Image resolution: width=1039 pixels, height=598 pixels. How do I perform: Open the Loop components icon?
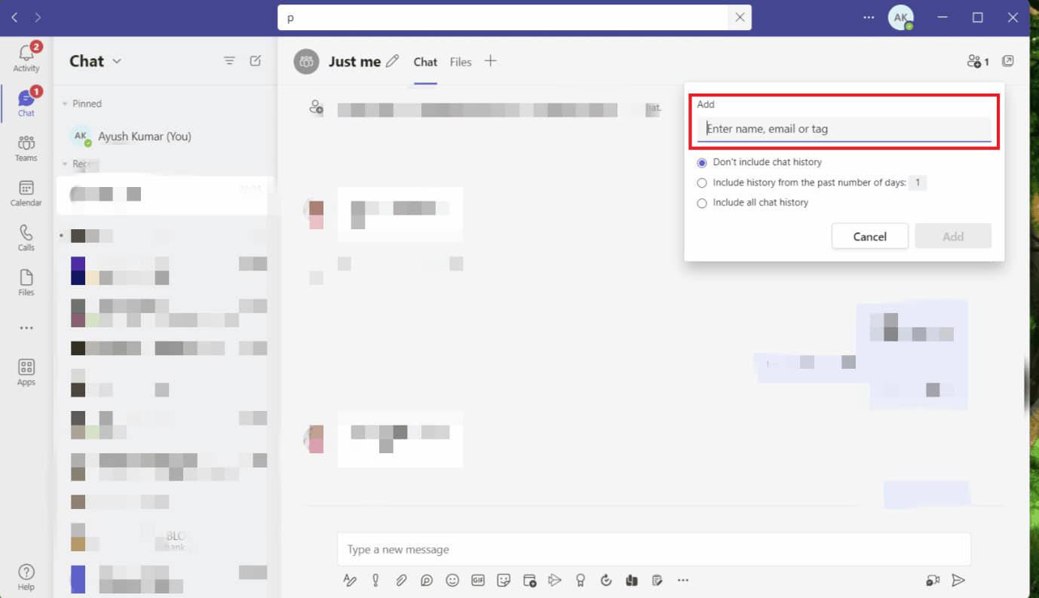[427, 580]
